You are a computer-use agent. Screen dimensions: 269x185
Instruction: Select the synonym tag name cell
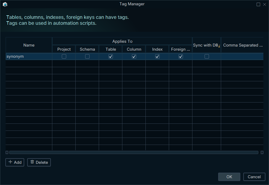click(x=29, y=57)
